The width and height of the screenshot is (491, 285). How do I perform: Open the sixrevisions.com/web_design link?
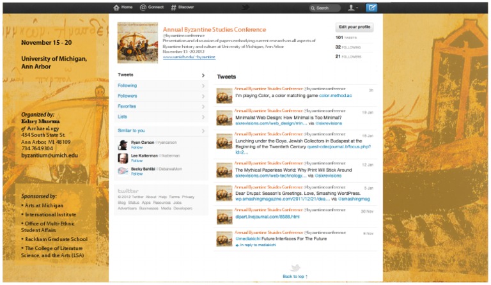click(x=271, y=123)
